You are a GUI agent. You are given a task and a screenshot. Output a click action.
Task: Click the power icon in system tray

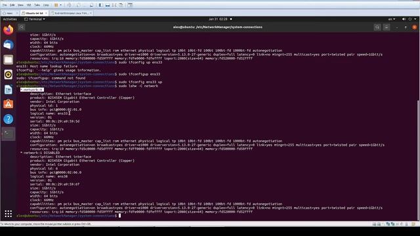409,19
